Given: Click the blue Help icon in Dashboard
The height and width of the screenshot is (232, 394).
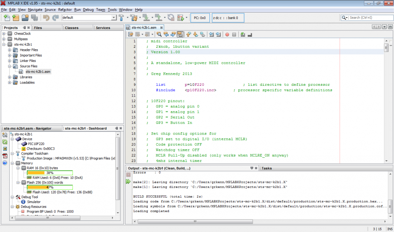Looking at the screenshot, I should click(5, 163).
